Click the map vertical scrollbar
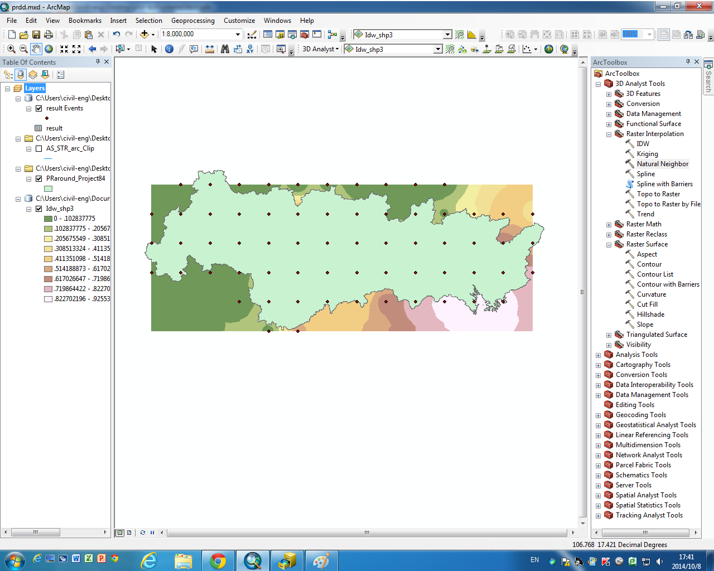Image resolution: width=714 pixels, height=571 pixels. [x=583, y=292]
